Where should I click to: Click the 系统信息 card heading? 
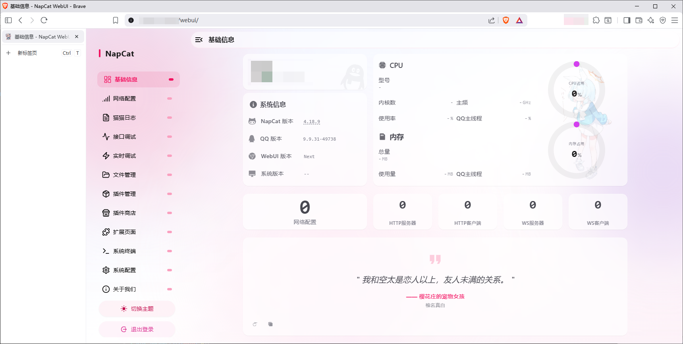click(x=273, y=104)
